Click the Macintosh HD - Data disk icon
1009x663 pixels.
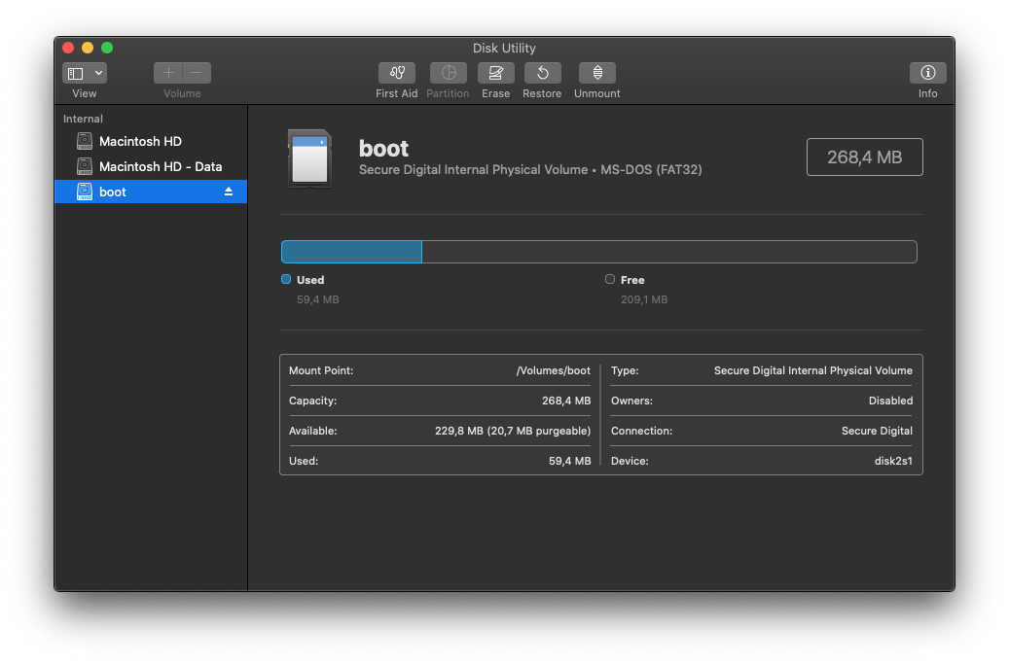(x=85, y=166)
